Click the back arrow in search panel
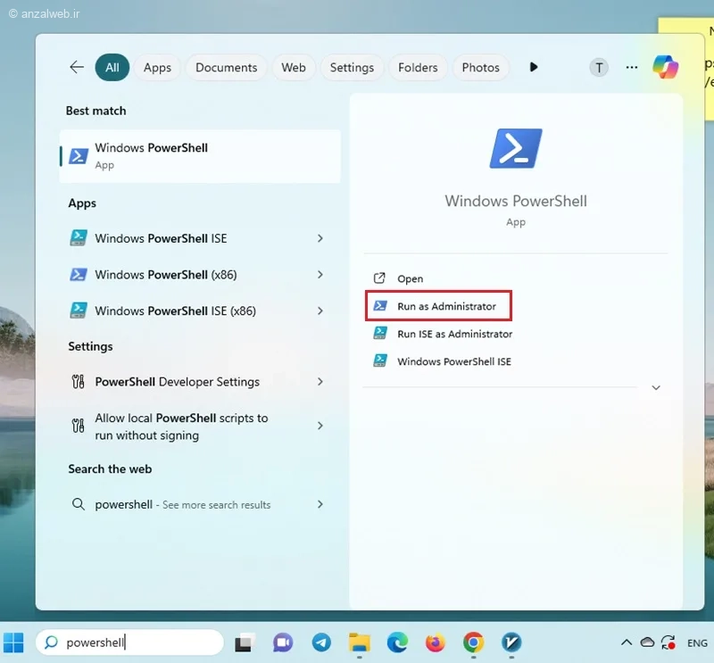Image resolution: width=714 pixels, height=663 pixels. (x=77, y=68)
